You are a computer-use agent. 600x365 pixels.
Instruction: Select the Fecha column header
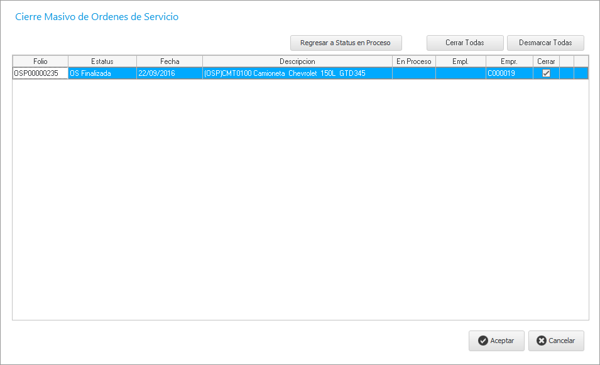click(169, 61)
